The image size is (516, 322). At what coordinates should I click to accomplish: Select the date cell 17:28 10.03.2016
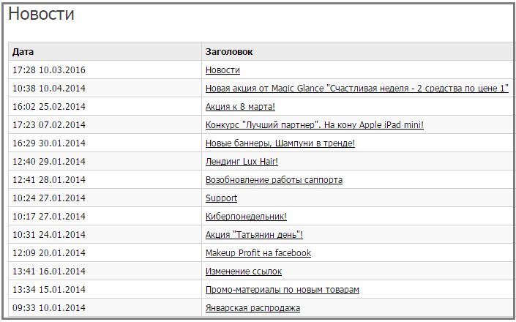(x=49, y=70)
